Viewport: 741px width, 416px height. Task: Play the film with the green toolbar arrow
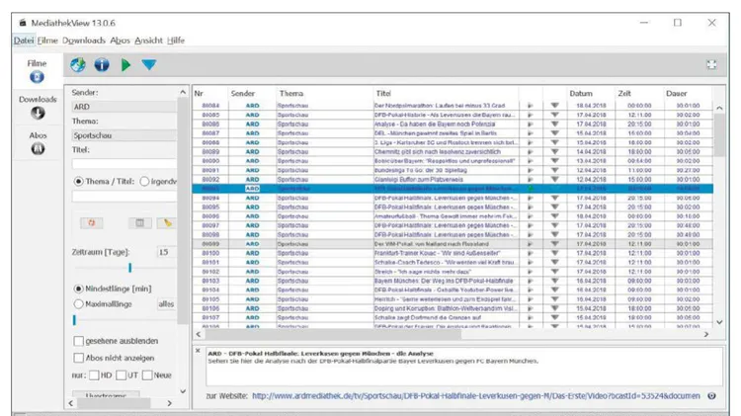tap(125, 65)
